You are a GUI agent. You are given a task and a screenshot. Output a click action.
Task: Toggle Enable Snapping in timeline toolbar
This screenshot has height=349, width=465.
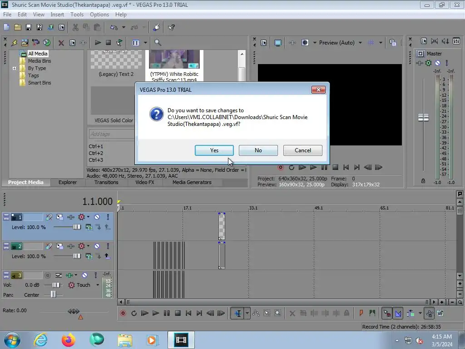click(387, 313)
